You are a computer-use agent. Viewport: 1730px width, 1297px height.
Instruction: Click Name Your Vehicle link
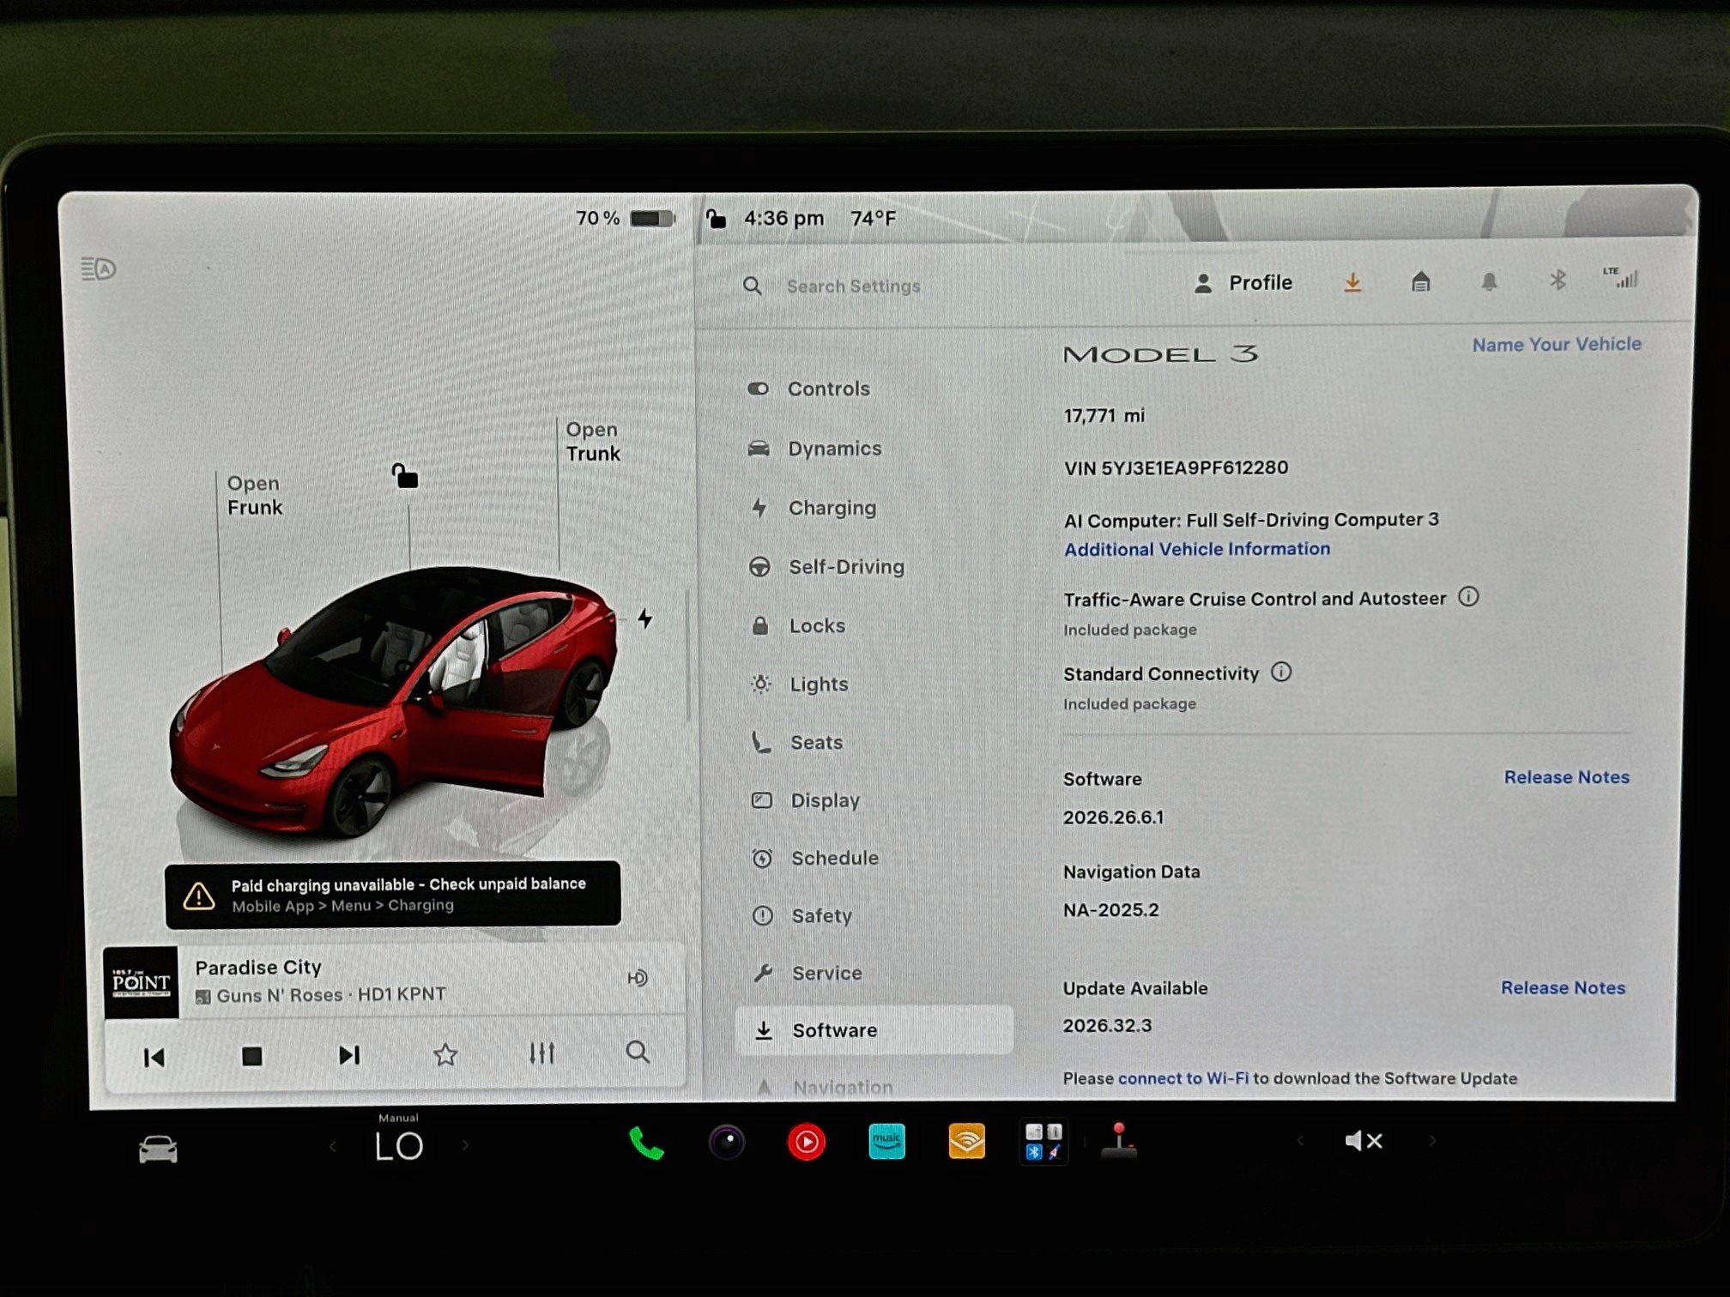pyautogui.click(x=1557, y=344)
